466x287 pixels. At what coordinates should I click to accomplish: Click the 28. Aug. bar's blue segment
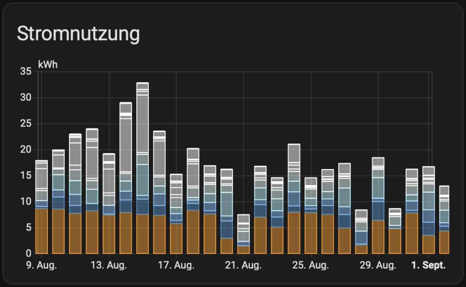[x=361, y=238]
